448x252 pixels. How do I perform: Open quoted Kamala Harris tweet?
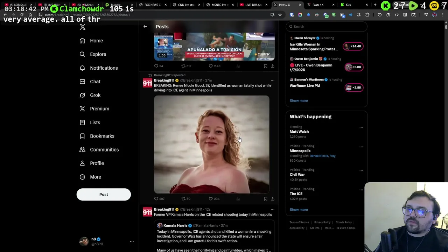pyautogui.click(x=214, y=237)
